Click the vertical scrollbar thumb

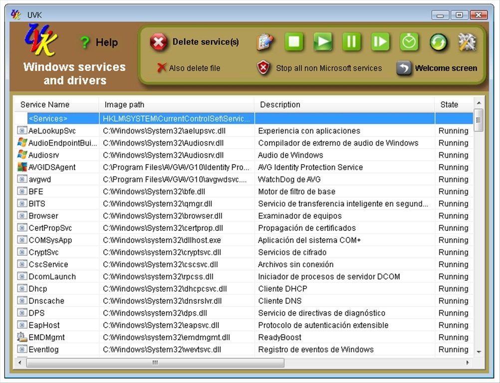479,120
